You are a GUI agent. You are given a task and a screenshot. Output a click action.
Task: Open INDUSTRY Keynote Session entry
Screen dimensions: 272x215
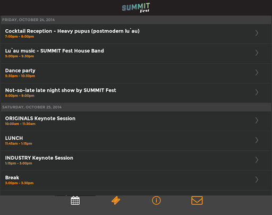click(x=136, y=161)
